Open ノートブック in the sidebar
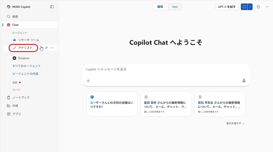273x152 pixels. pyautogui.click(x=21, y=97)
